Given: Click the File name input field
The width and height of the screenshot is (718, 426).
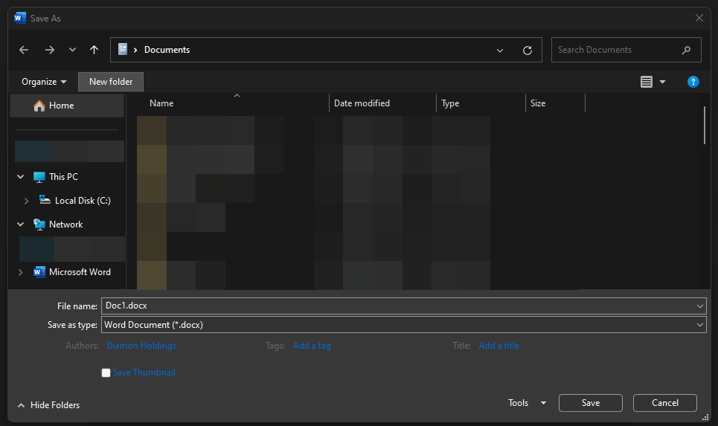Looking at the screenshot, I should point(398,306).
